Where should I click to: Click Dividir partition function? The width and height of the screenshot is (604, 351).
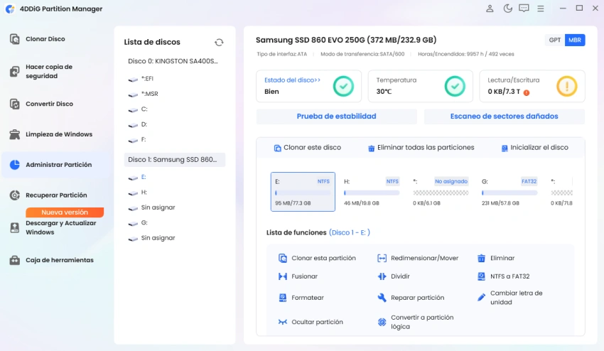coord(394,276)
